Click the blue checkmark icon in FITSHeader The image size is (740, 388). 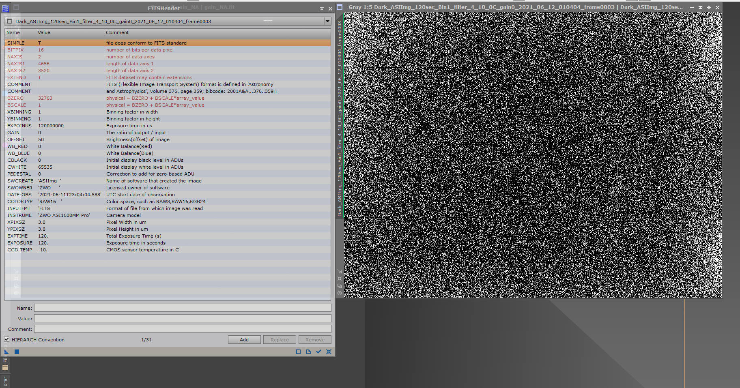coord(318,352)
